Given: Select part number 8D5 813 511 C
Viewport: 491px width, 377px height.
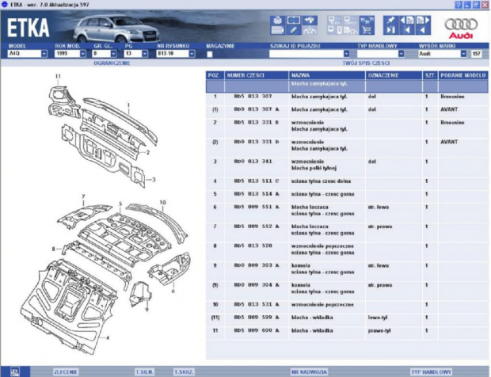Looking at the screenshot, I should [x=257, y=181].
